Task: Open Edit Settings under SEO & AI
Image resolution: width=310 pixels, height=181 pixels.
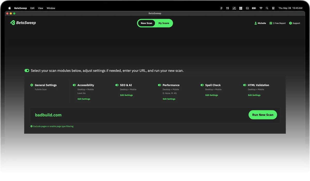Action: pos(127,95)
